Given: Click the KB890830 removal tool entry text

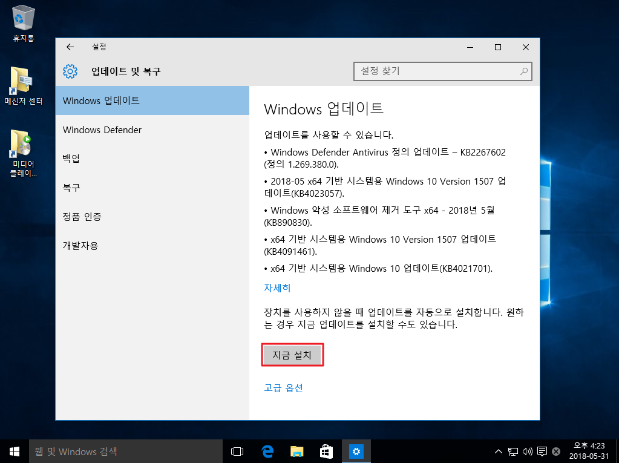Looking at the screenshot, I should pyautogui.click(x=379, y=216).
